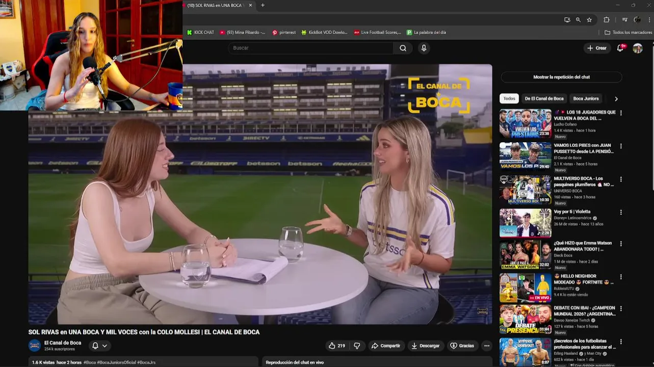Select the Todos filter chip
654x367 pixels.
pyautogui.click(x=509, y=98)
